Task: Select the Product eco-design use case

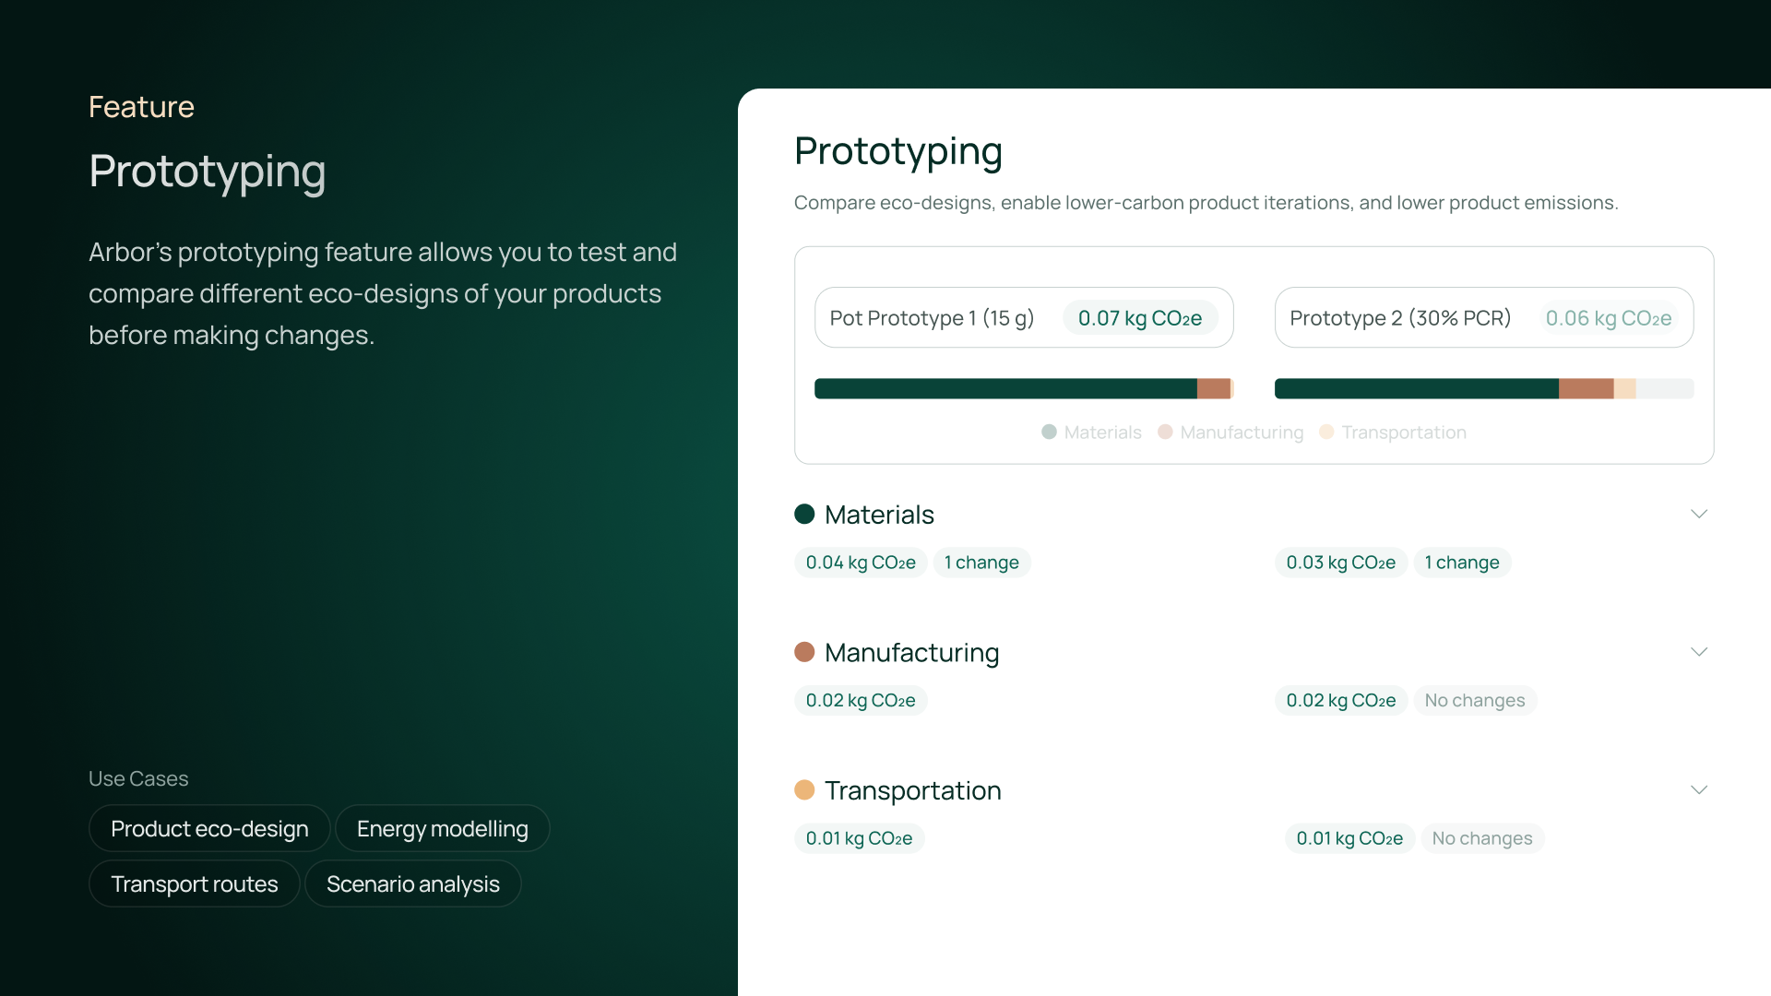Action: [209, 828]
